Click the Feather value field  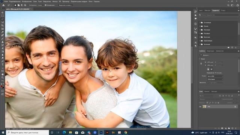pos(40,5)
